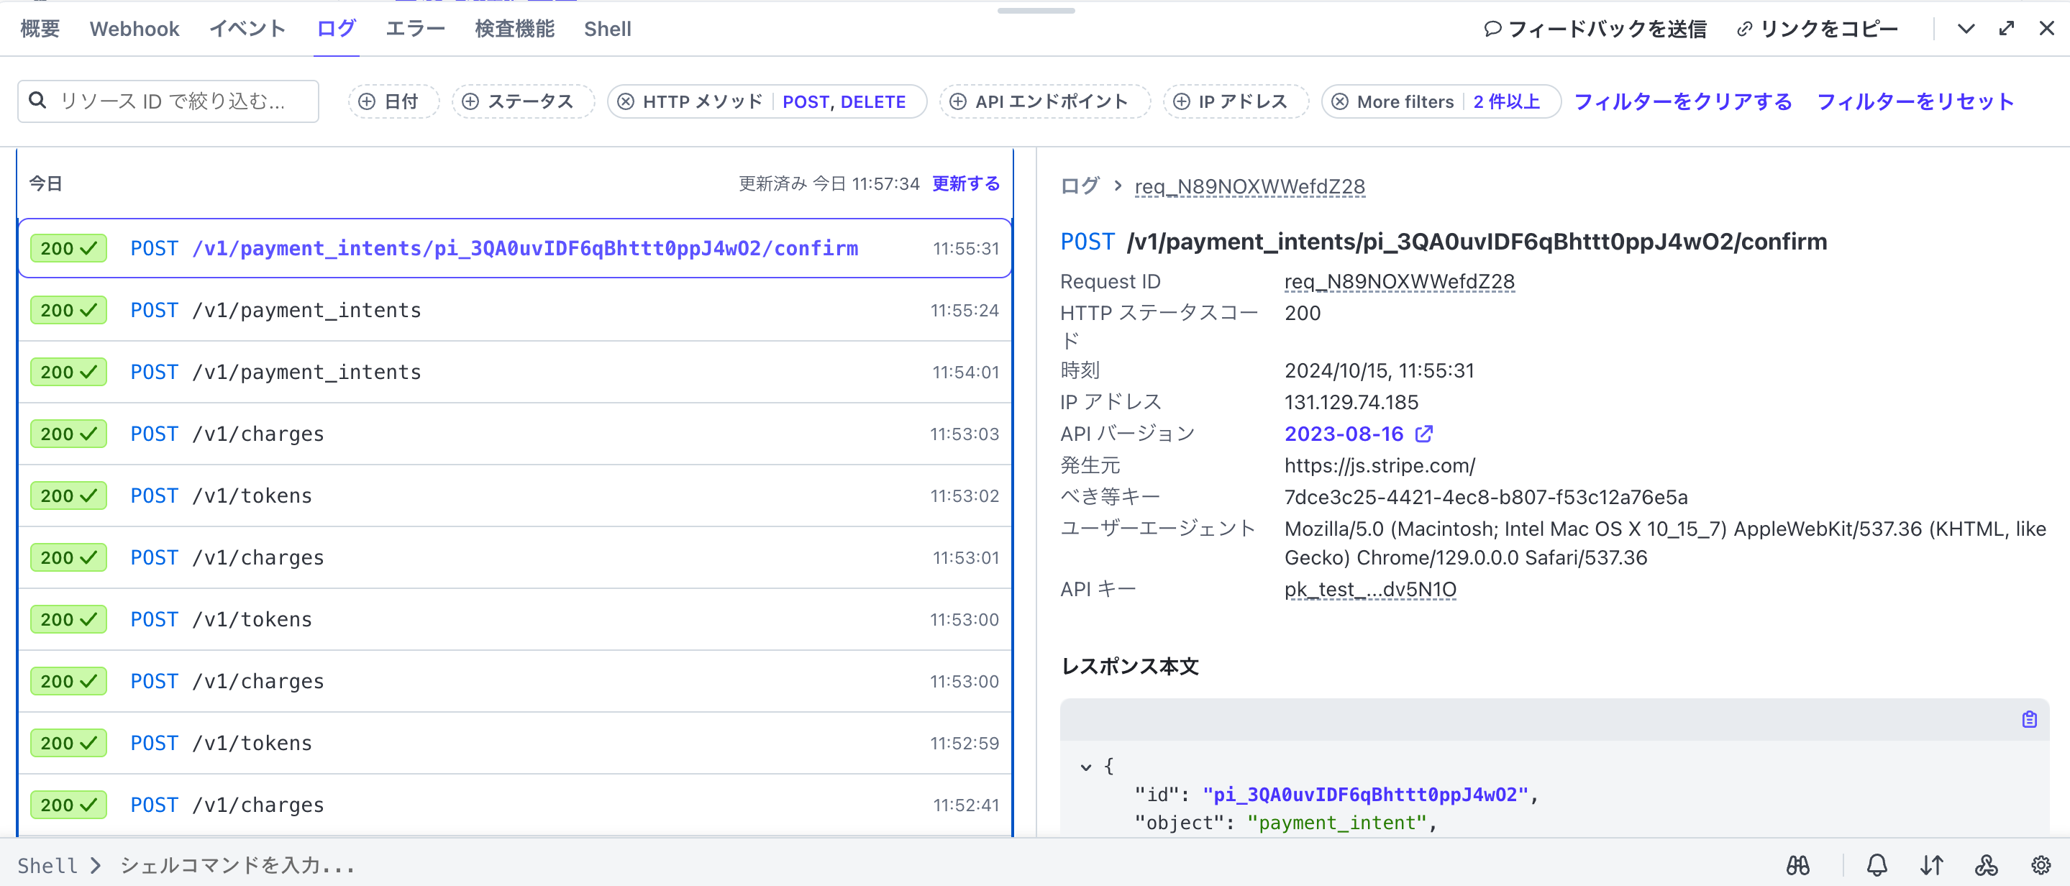Open the Shell tab

click(608, 29)
